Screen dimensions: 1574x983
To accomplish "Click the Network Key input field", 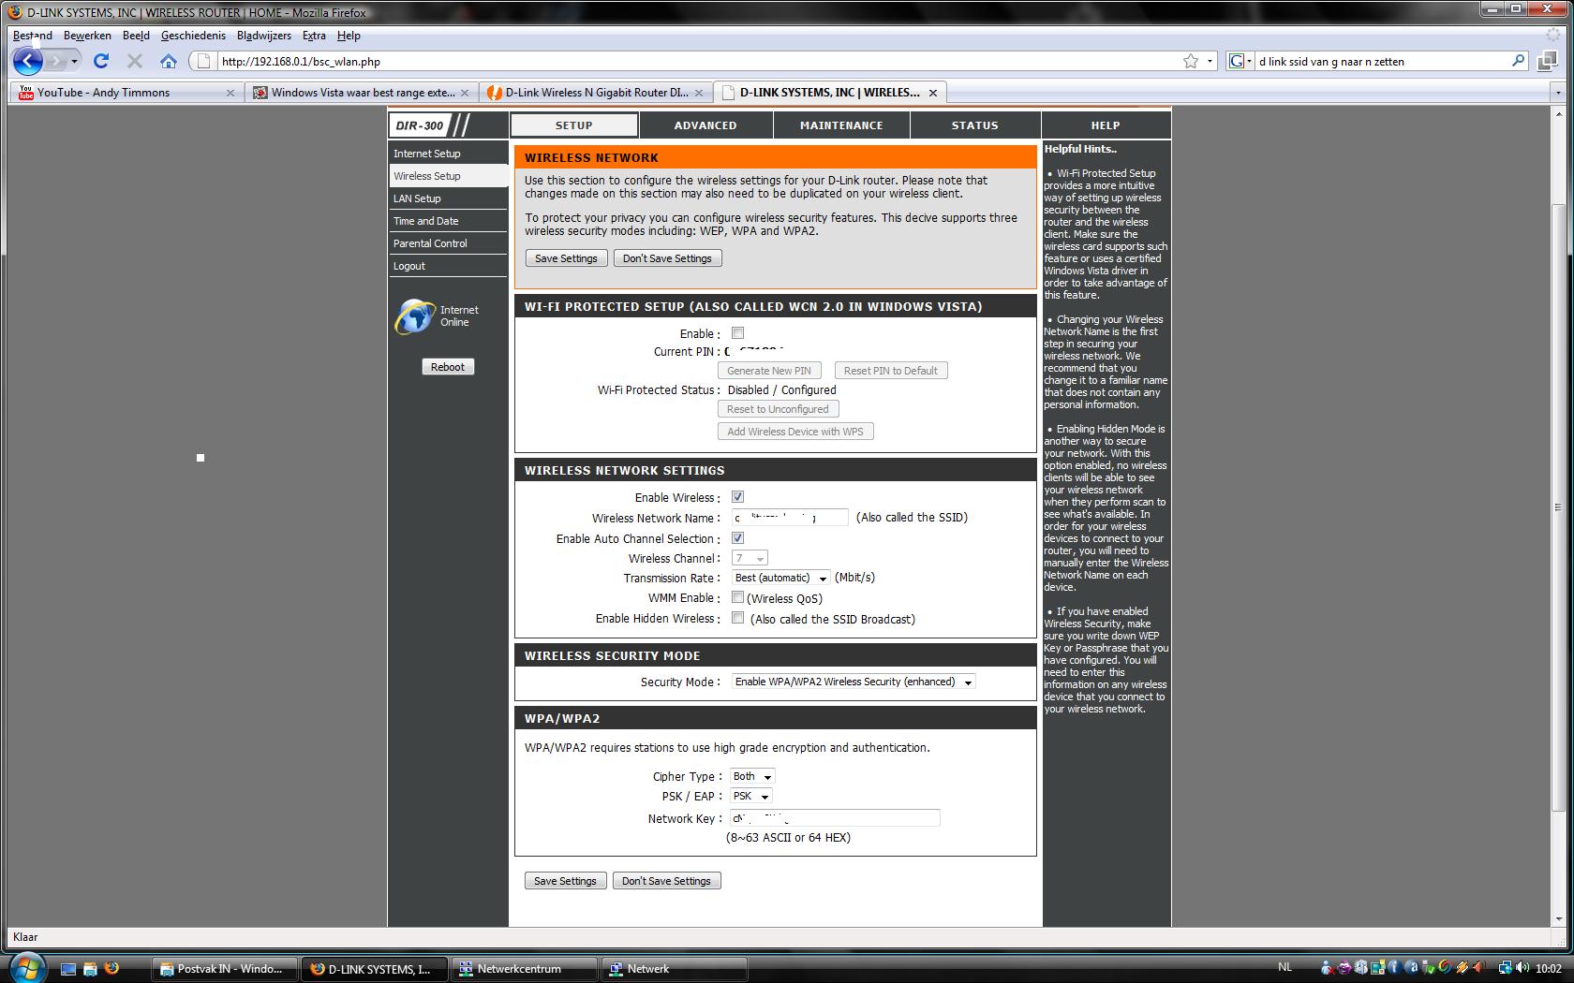I will click(835, 818).
